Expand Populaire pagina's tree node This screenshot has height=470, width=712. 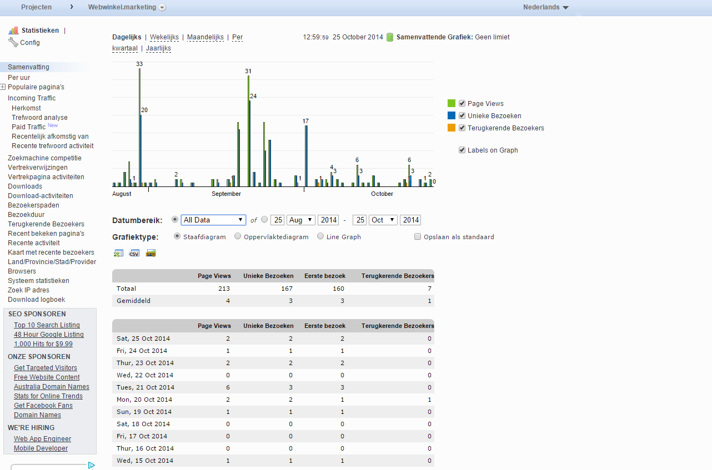tap(3, 87)
